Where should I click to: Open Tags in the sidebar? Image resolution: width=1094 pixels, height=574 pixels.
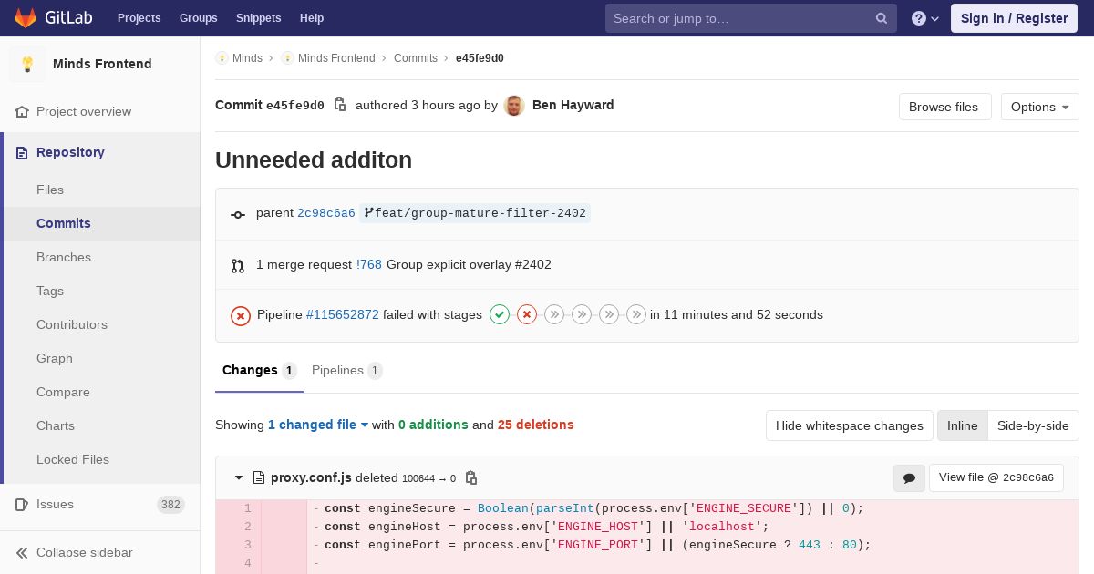point(50,291)
